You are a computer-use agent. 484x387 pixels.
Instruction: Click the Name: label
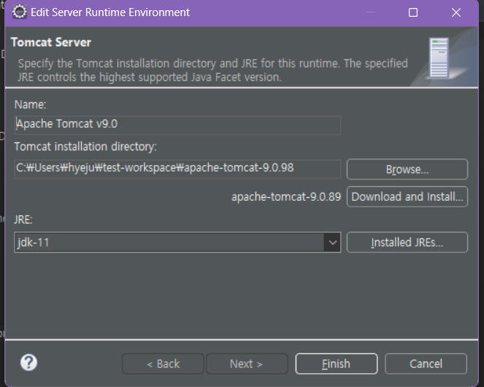coord(30,104)
